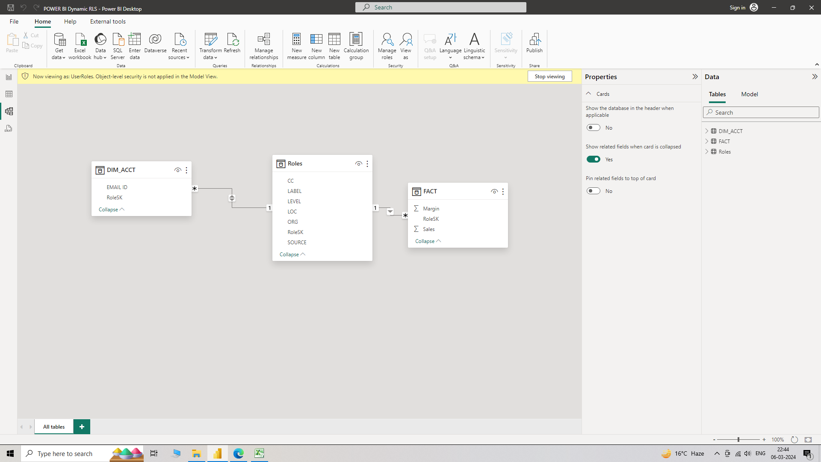Import an Excel workbook

pyautogui.click(x=80, y=46)
